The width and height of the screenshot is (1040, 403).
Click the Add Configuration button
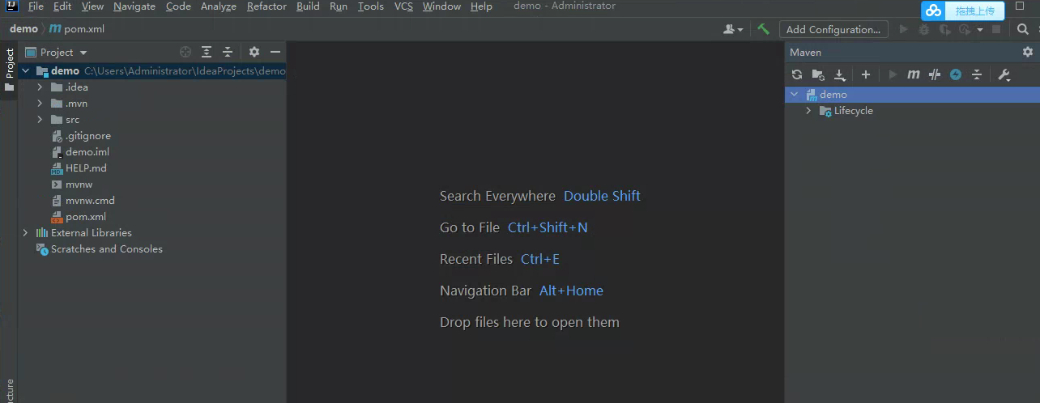(x=833, y=29)
